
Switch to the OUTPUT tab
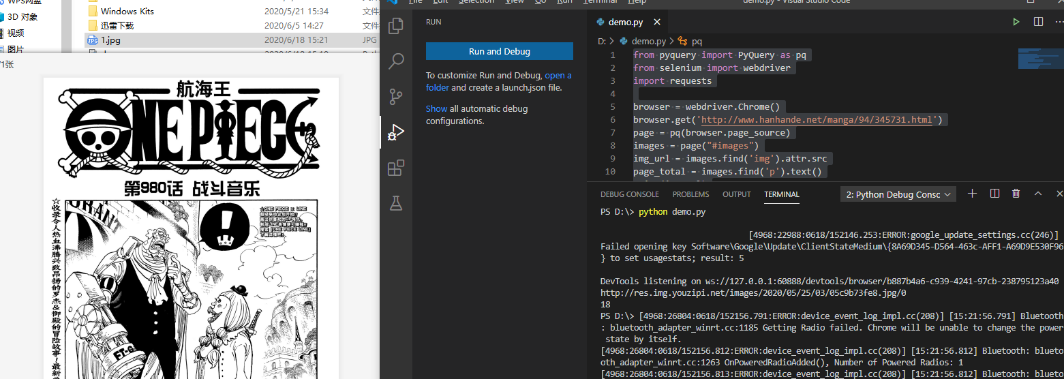coord(737,194)
